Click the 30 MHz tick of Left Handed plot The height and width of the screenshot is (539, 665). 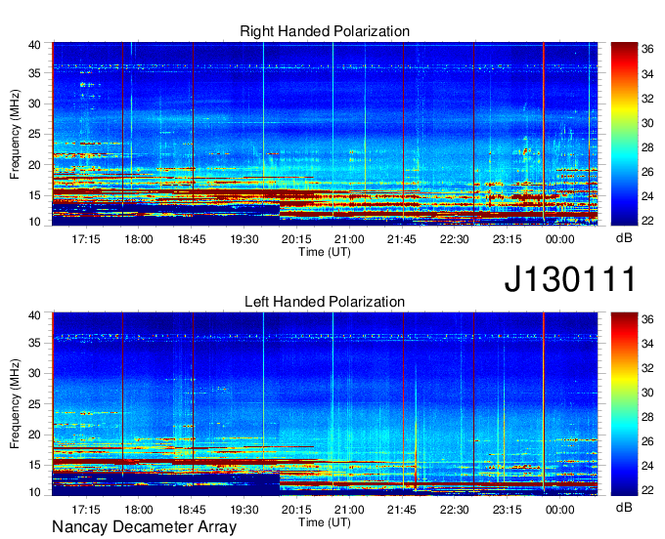point(34,373)
